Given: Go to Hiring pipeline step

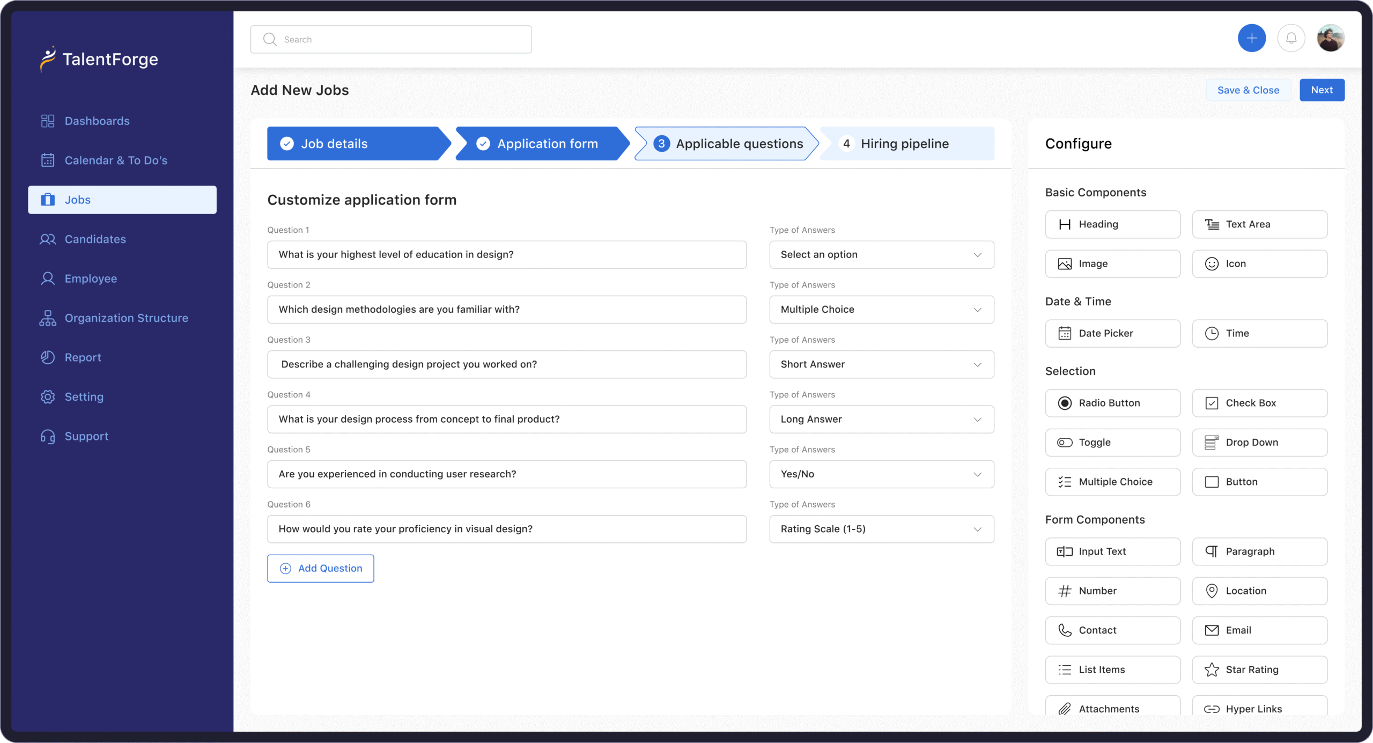Looking at the screenshot, I should coord(906,144).
